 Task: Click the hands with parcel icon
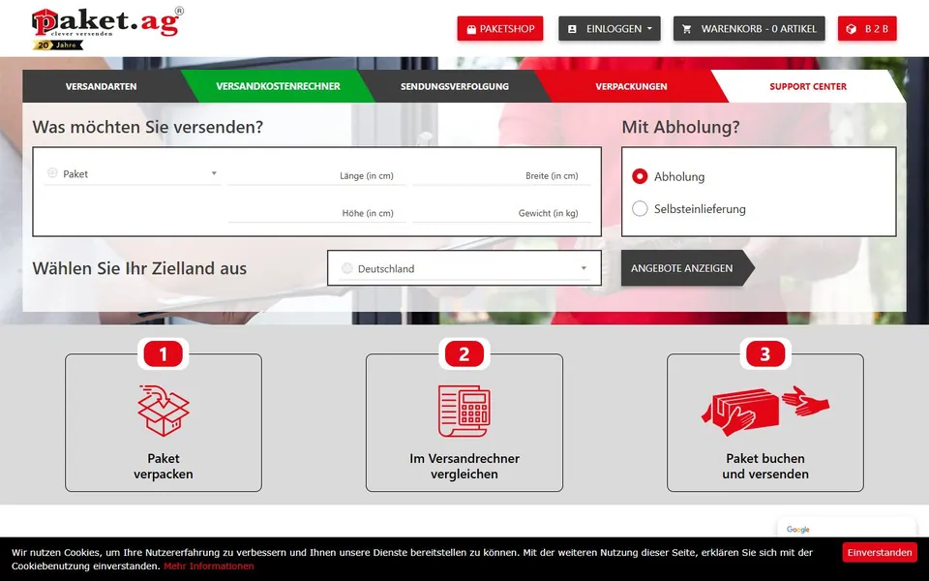coord(764,411)
